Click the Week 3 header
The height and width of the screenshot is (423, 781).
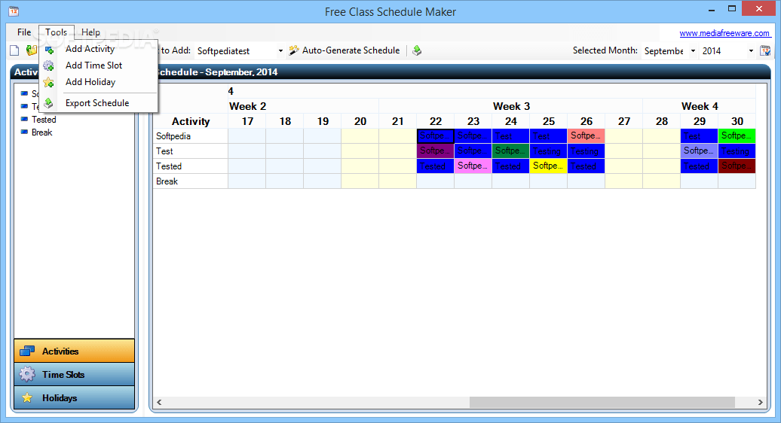[511, 106]
